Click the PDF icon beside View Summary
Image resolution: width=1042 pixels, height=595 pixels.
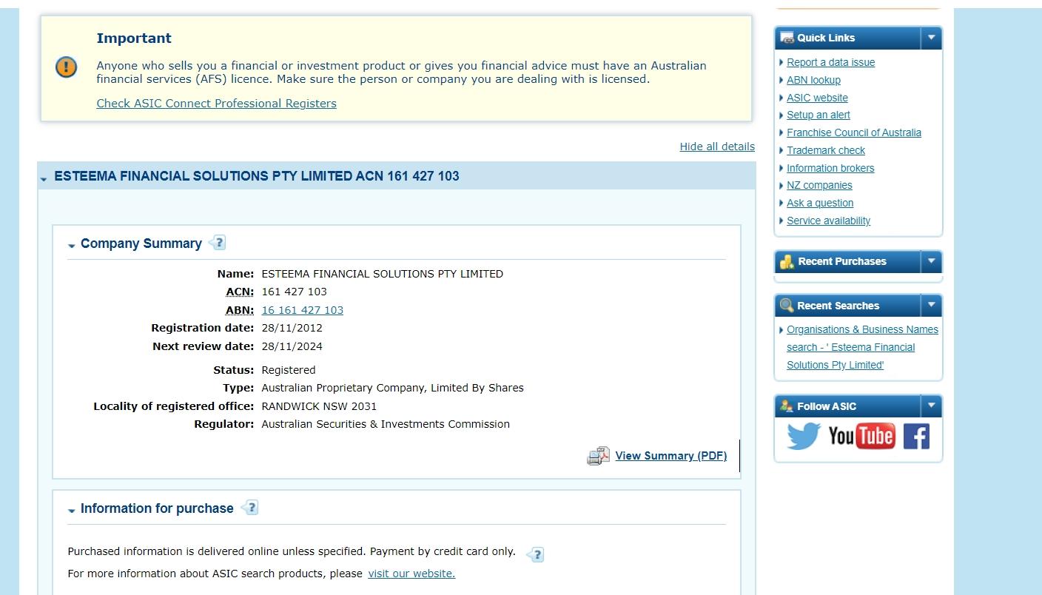tap(598, 456)
